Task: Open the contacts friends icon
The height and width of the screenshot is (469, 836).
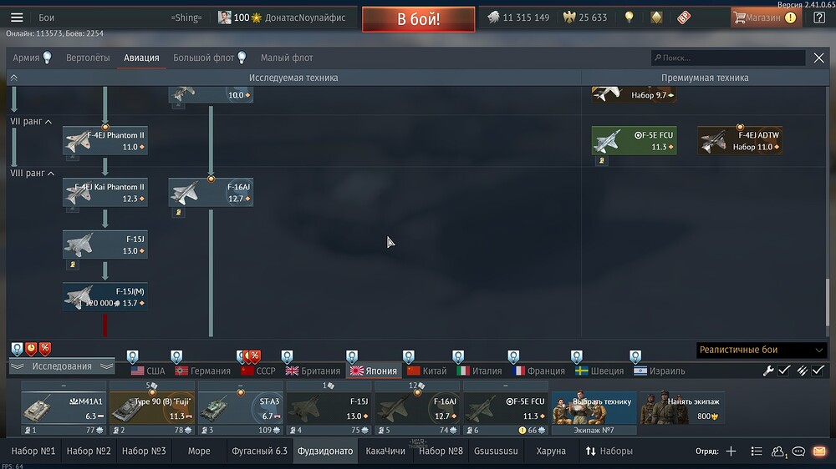Action: [777, 451]
